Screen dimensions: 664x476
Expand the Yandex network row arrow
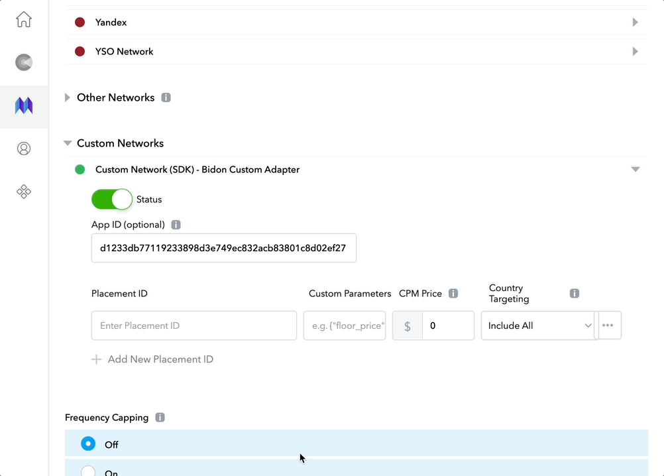pyautogui.click(x=636, y=22)
